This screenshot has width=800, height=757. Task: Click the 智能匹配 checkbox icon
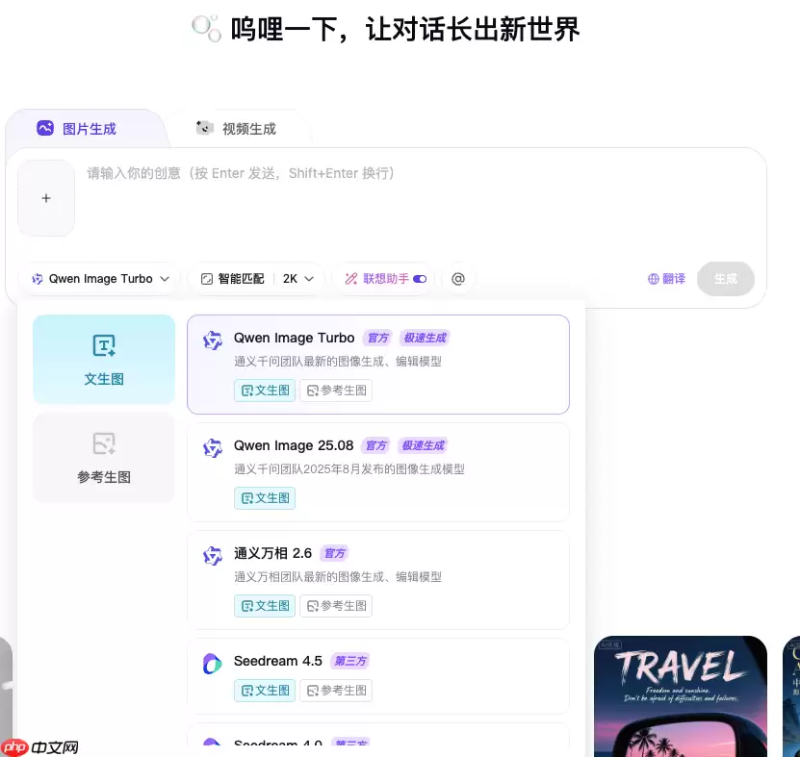206,278
